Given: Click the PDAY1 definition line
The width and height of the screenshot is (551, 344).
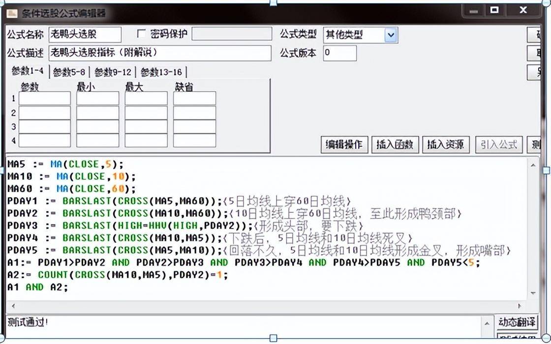Looking at the screenshot, I should tap(179, 201).
